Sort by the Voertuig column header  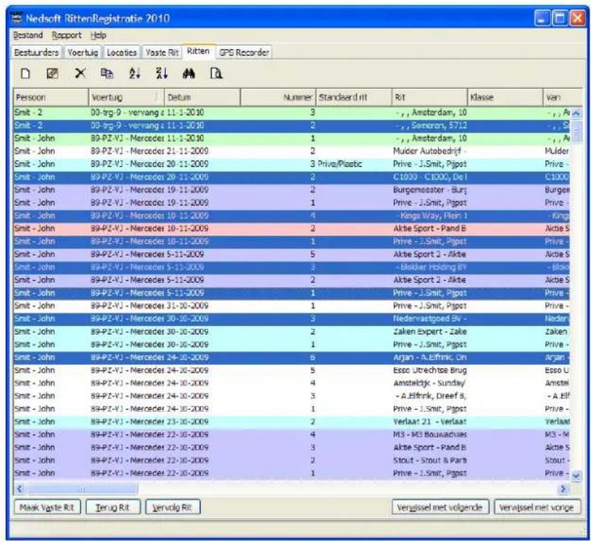pyautogui.click(x=126, y=97)
